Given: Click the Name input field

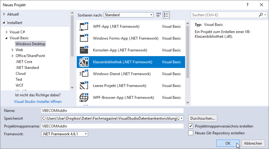Looking at the screenshot, I should (112, 111).
